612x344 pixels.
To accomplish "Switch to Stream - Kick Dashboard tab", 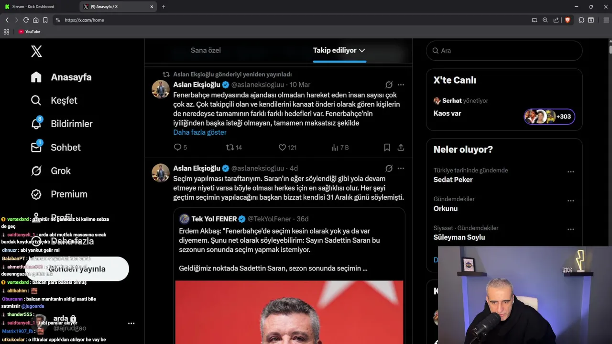I will click(38, 7).
